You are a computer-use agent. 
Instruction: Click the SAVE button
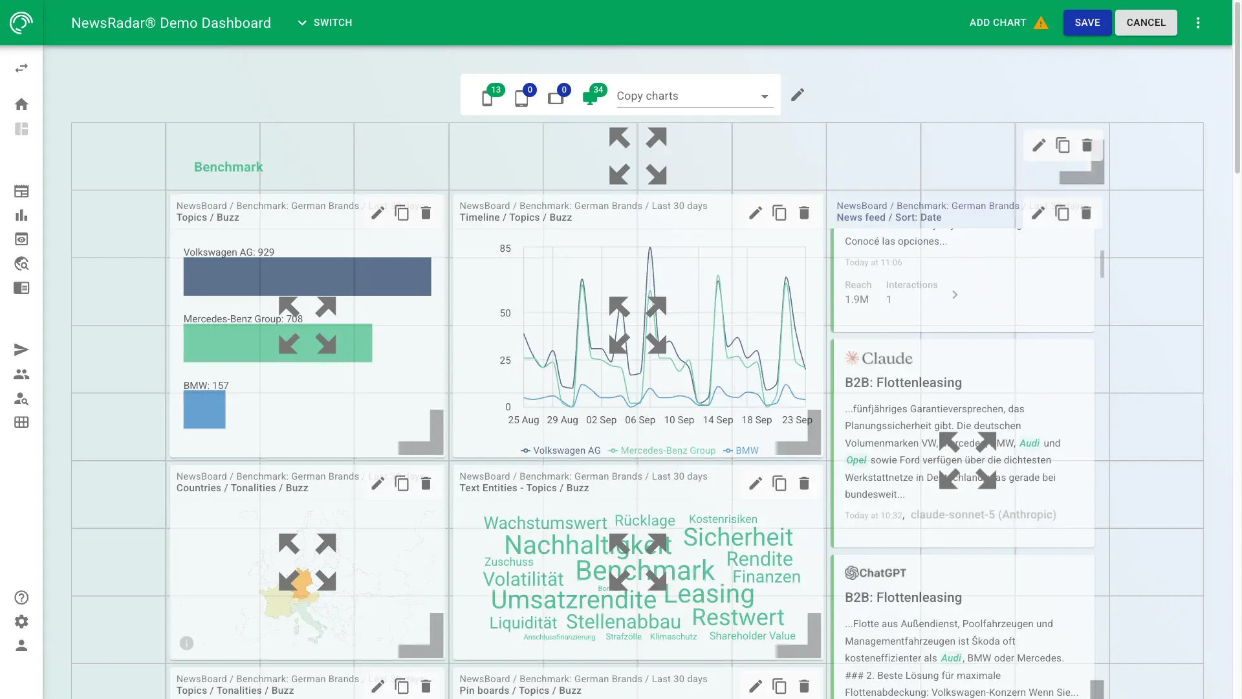pyautogui.click(x=1087, y=23)
